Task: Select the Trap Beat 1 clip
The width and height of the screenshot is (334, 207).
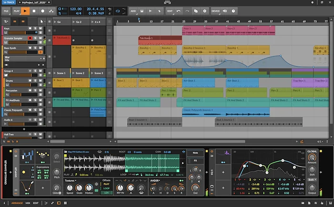Action: pyautogui.click(x=302, y=83)
